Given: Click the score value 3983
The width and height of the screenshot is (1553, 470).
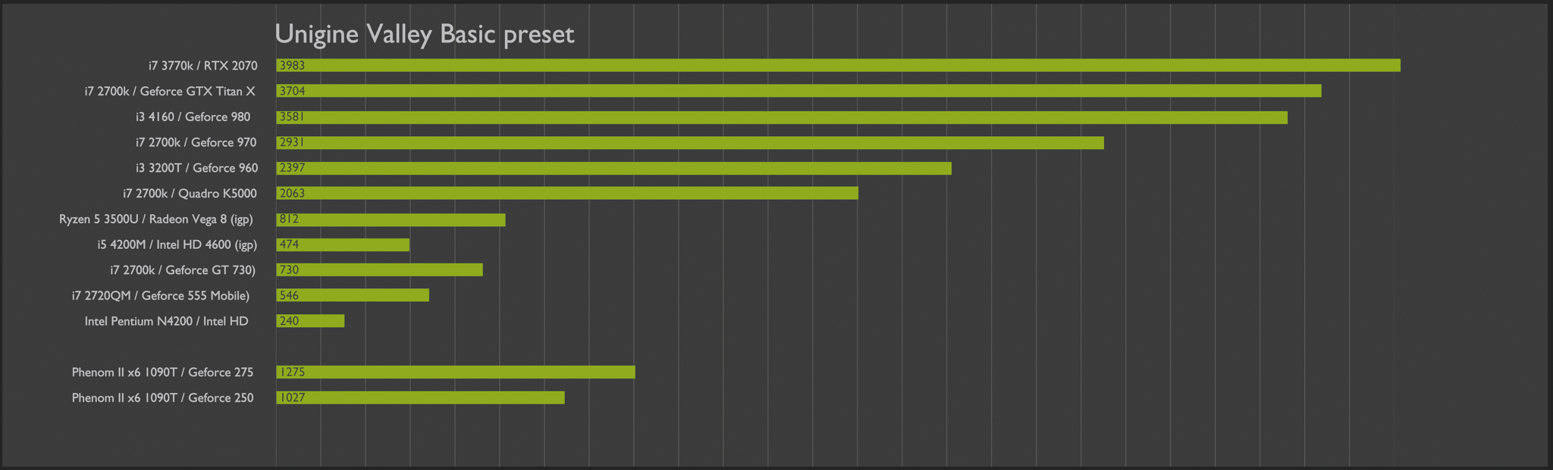Looking at the screenshot, I should click(x=292, y=66).
